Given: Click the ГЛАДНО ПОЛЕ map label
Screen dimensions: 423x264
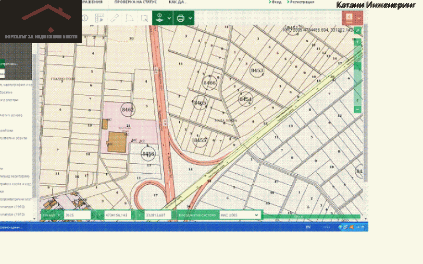Looking at the screenshot, I should [x=63, y=79].
